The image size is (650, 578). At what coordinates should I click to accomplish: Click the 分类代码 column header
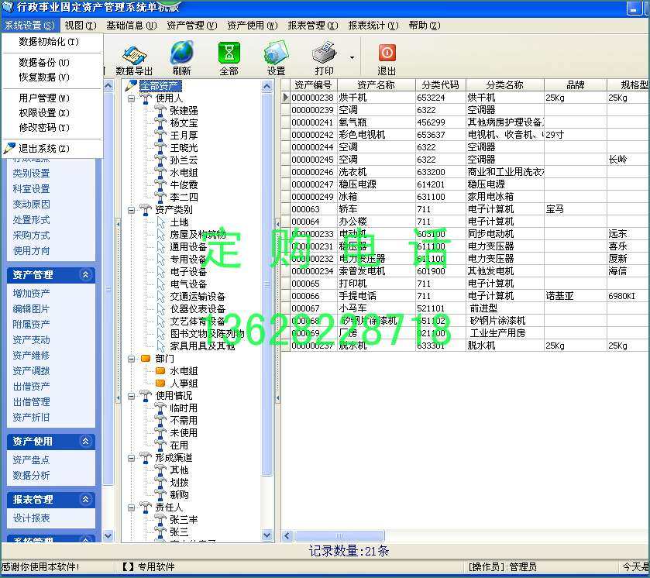pos(440,85)
